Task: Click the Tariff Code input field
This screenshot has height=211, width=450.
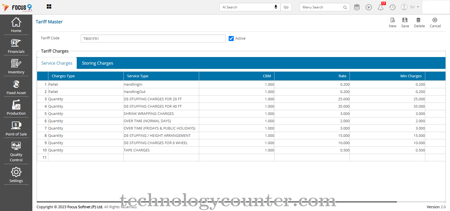Action: [x=153, y=38]
